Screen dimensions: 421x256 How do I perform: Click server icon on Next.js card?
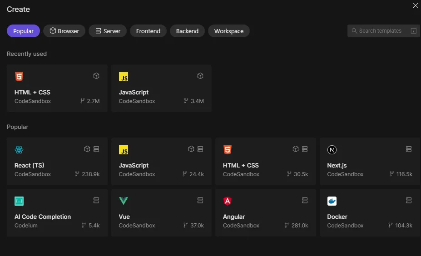click(x=409, y=149)
